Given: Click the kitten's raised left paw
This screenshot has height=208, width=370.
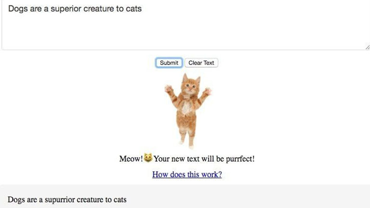Looking at the screenshot, I should pos(168,89).
